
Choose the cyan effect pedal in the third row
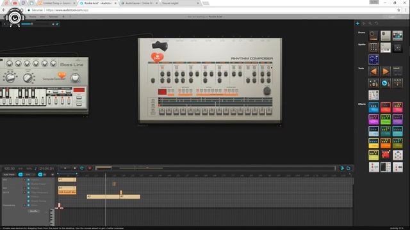[397, 131]
